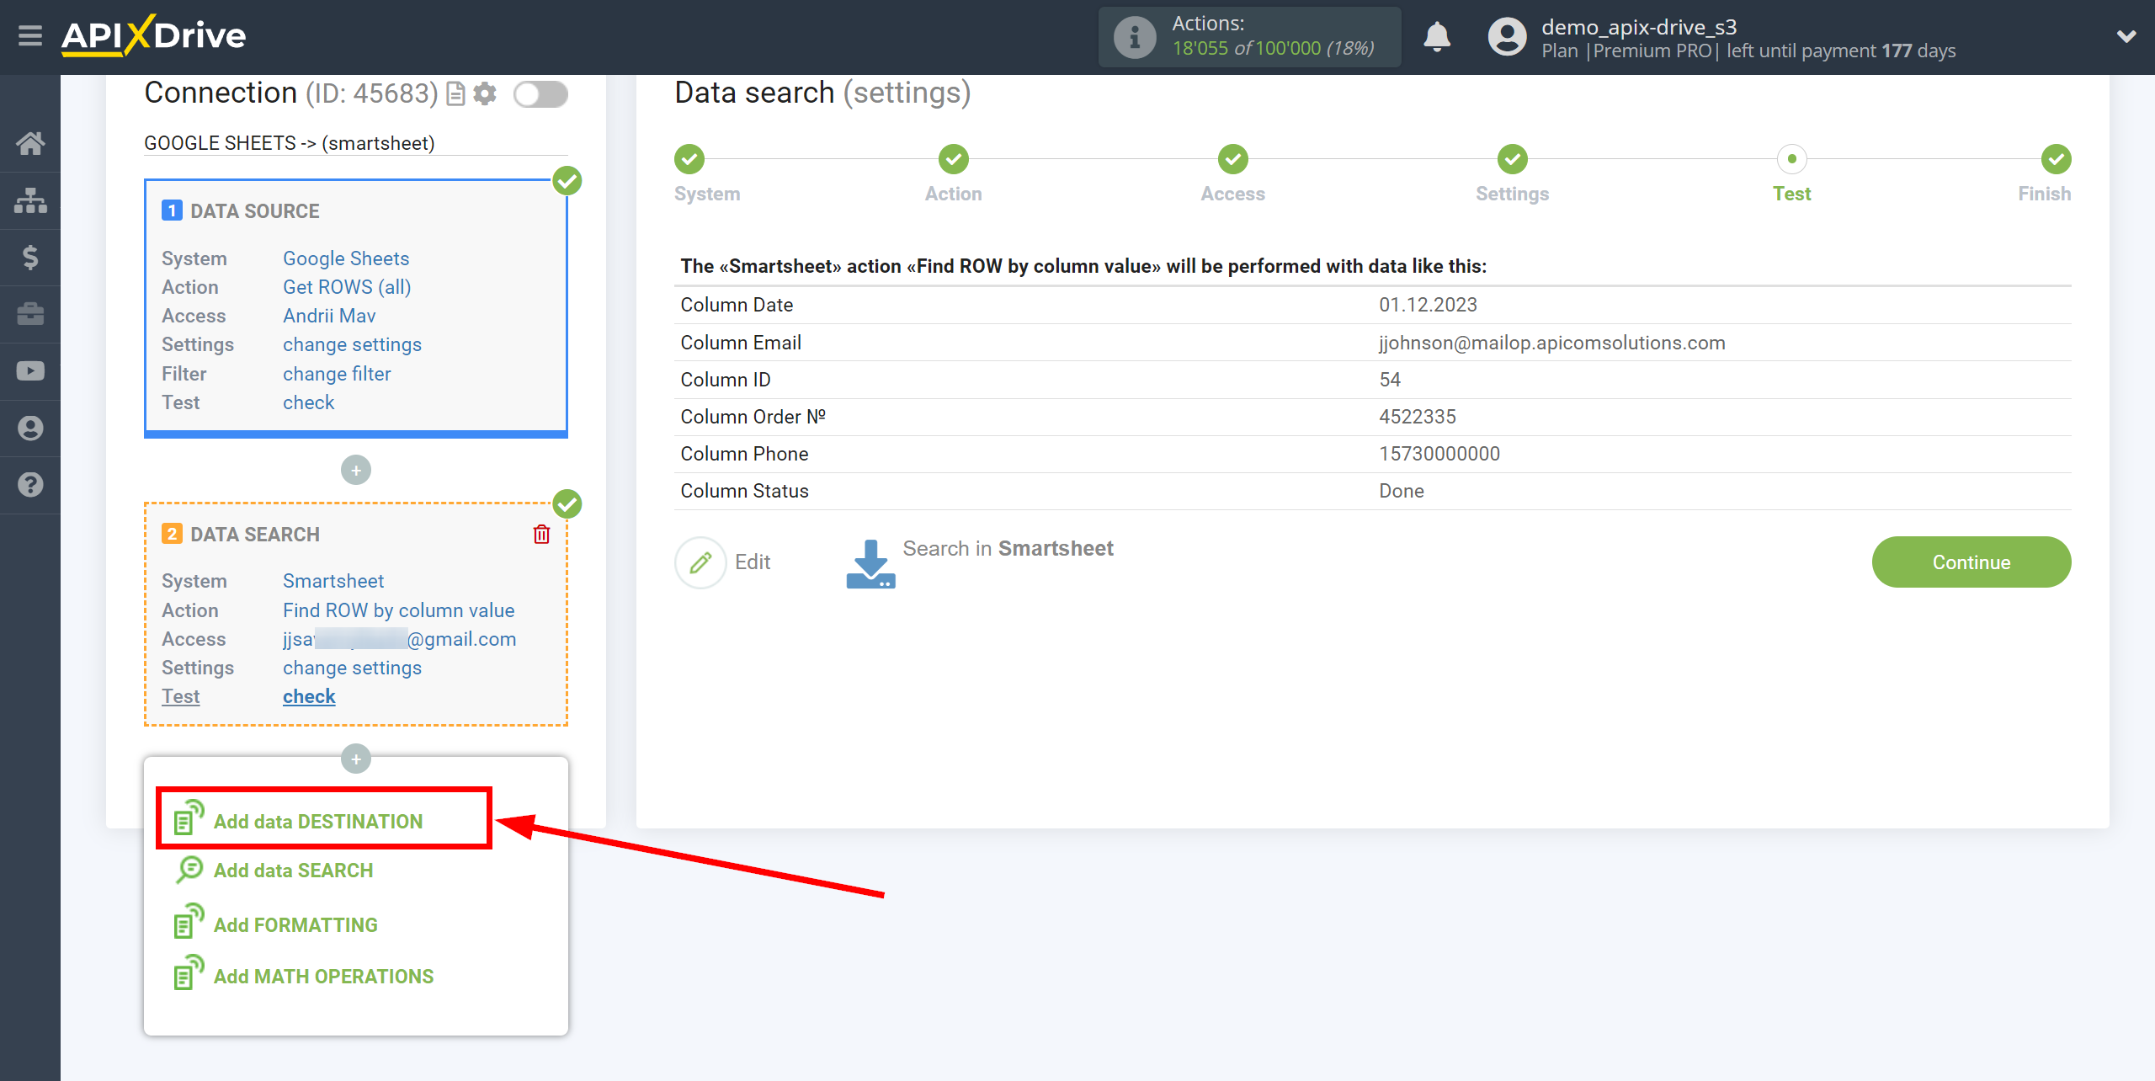Click change filter link
The width and height of the screenshot is (2155, 1081).
(337, 374)
